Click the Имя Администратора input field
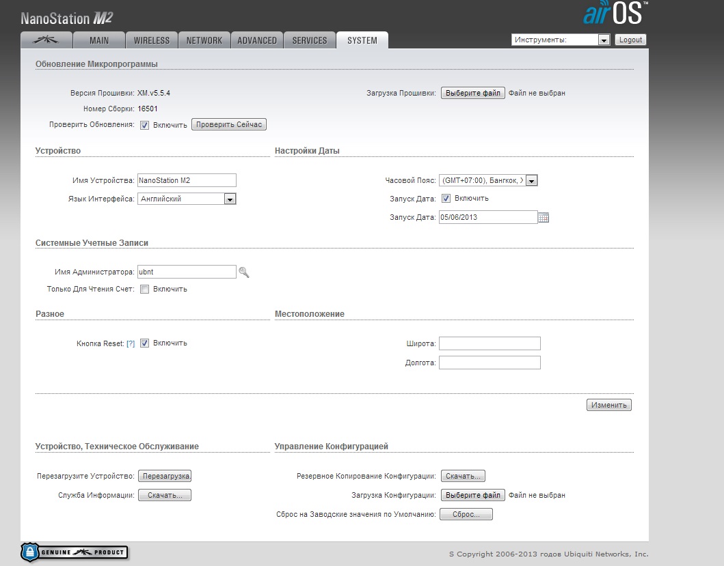 pos(187,272)
